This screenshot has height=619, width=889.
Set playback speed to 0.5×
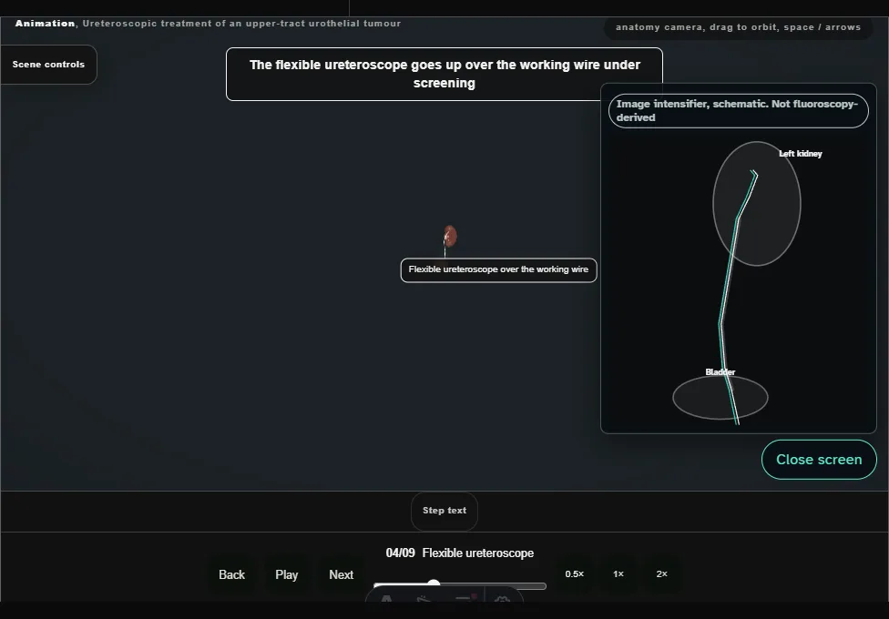tap(575, 574)
